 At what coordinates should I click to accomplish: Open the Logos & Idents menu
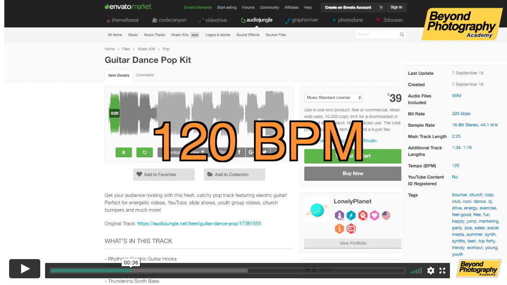(x=218, y=35)
